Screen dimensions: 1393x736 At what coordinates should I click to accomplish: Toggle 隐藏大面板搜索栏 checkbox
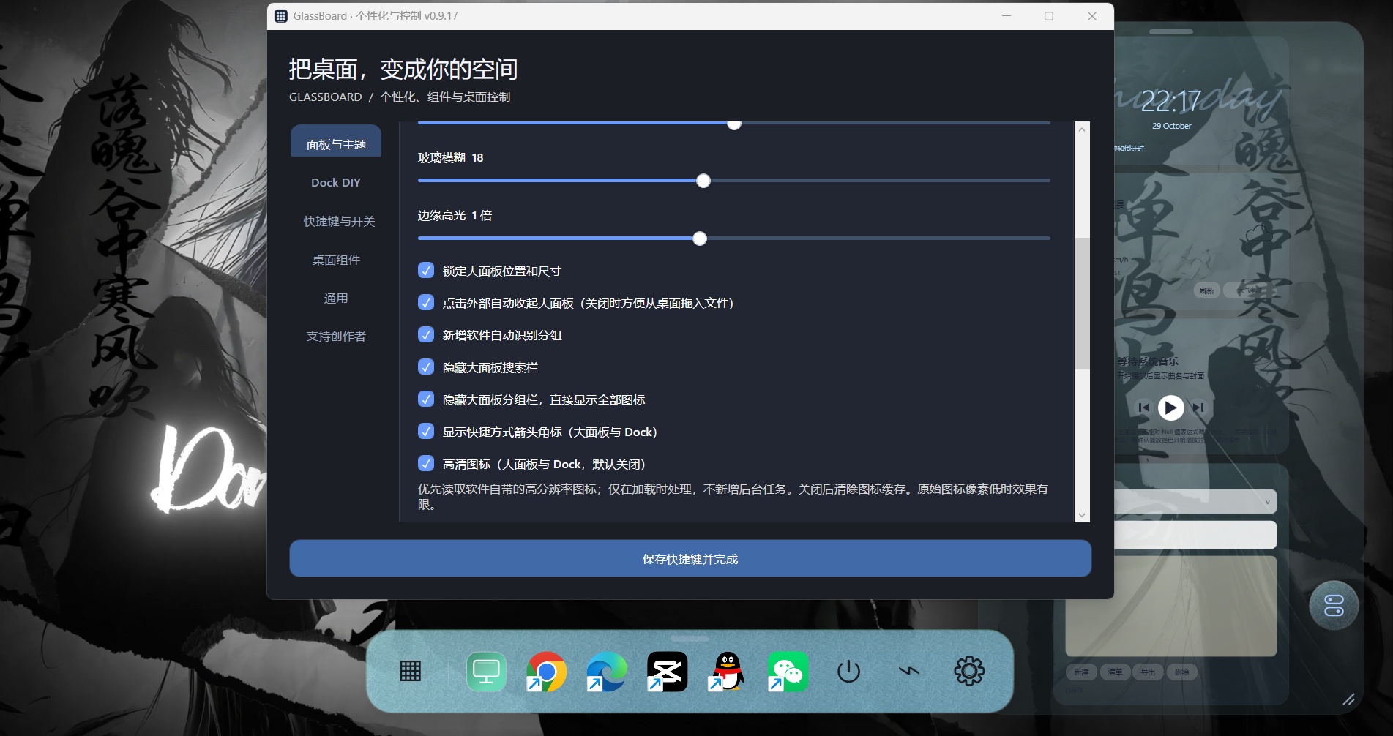426,367
